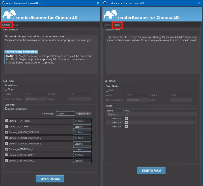The image size is (203, 186).
Task: Click height stepper arrows in left window
Action: (x=90, y=94)
